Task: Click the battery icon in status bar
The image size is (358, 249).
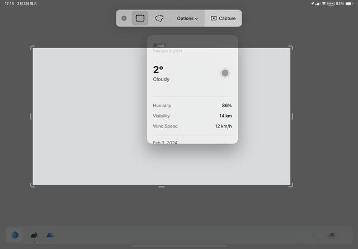Action: [350, 4]
